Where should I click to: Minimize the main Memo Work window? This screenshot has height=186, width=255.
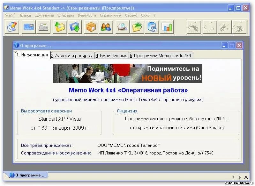click(x=230, y=8)
